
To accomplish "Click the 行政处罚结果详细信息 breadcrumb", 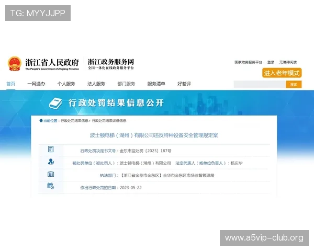I will pos(109,121).
